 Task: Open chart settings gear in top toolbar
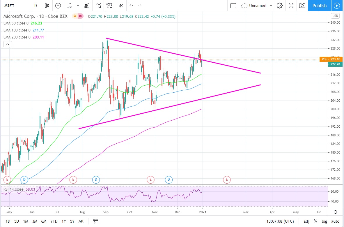point(279,6)
